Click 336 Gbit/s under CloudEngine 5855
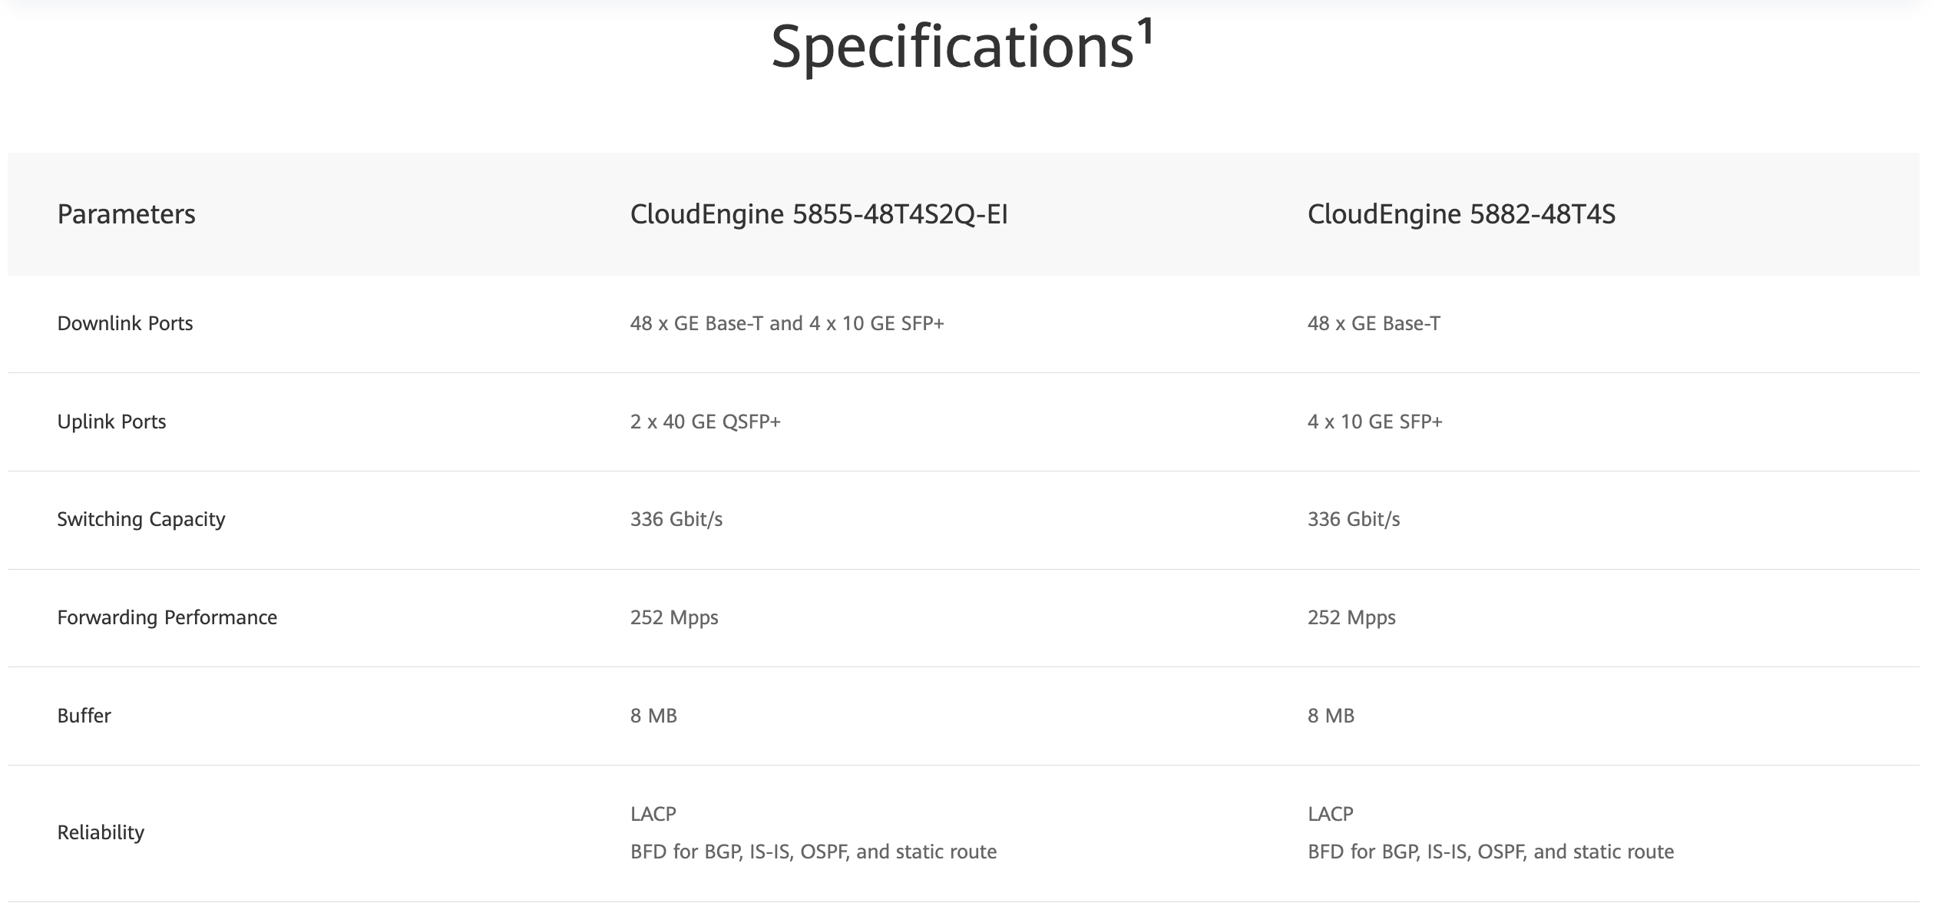Image resolution: width=1938 pixels, height=903 pixels. click(676, 519)
